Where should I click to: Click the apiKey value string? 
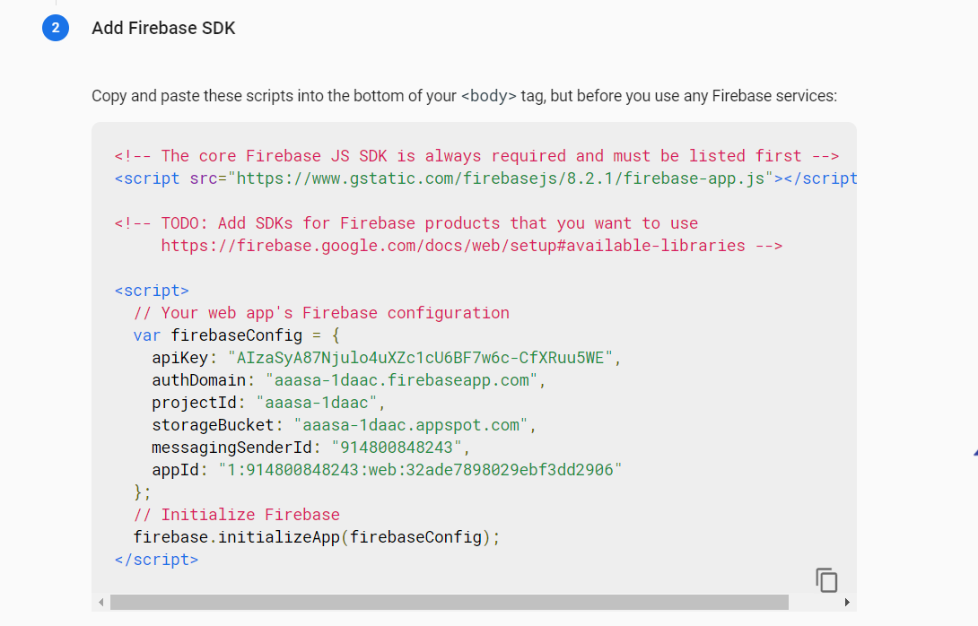[421, 358]
